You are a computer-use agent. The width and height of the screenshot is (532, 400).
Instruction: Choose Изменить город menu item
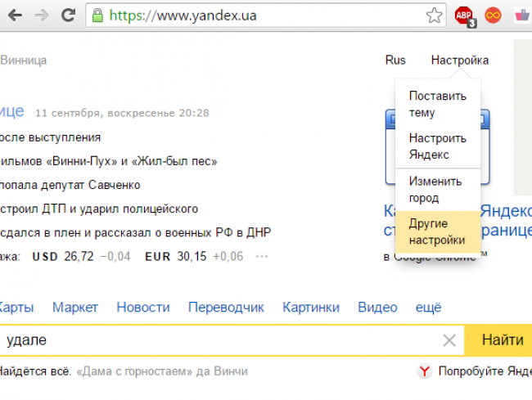pyautogui.click(x=435, y=189)
